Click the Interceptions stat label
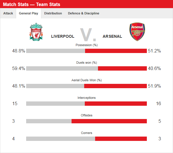The height and width of the screenshot is (153, 173). (86, 98)
